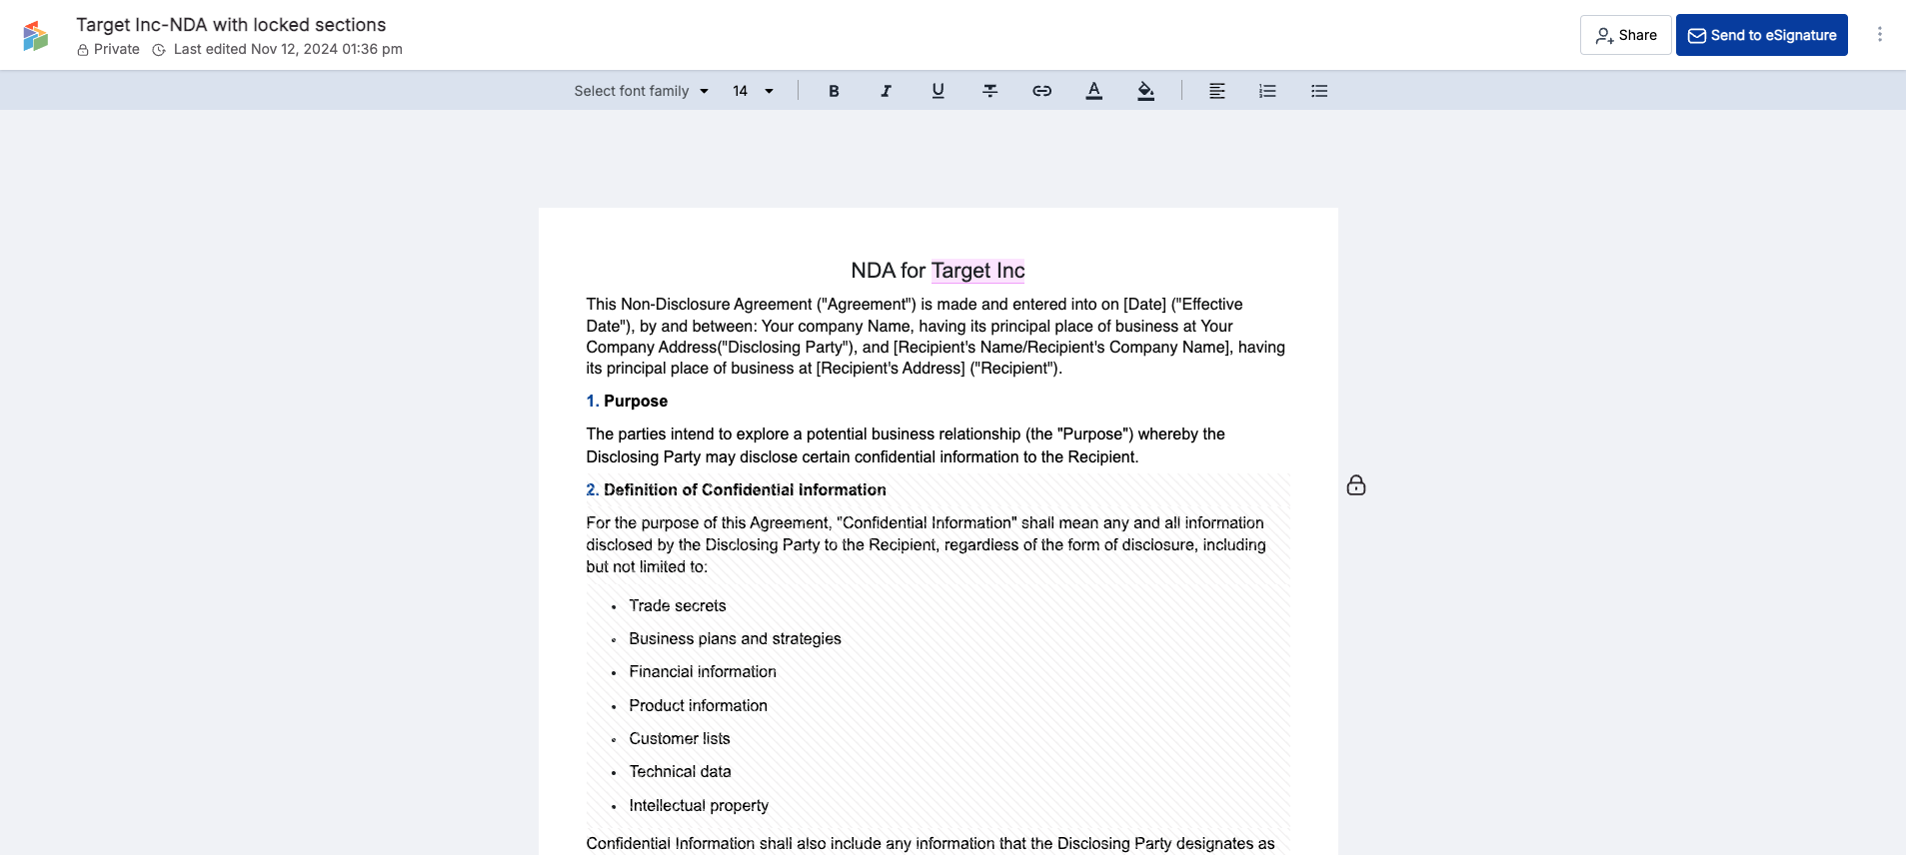Click the 'Product information' bullet
Image resolution: width=1906 pixels, height=855 pixels.
pyautogui.click(x=699, y=706)
